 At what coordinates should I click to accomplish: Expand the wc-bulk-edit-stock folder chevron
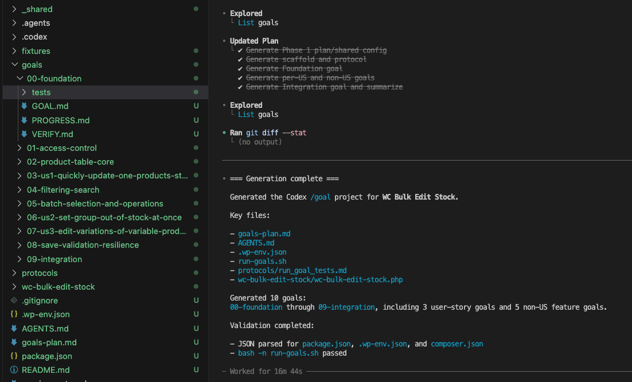click(14, 287)
